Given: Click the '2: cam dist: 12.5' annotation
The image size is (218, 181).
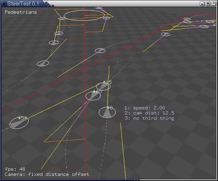Looking at the screenshot, I should [x=149, y=113].
